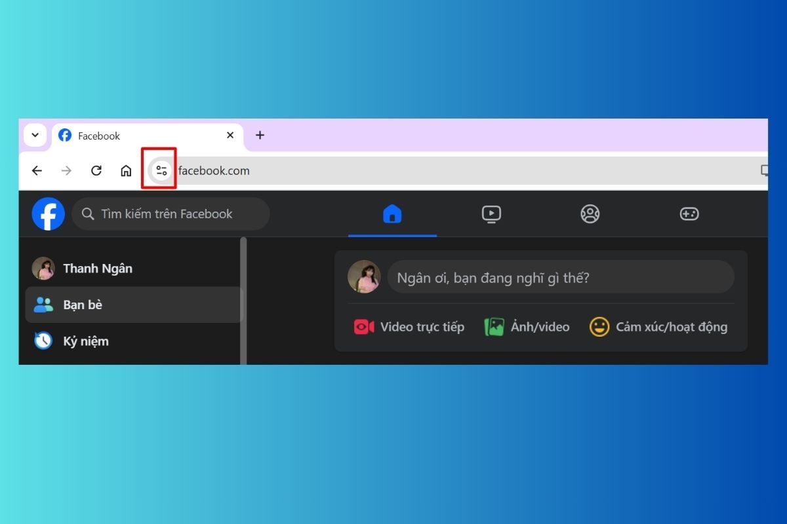Screen dimensions: 787x524
Task: Reload the page with the refresh icon
Action: (x=96, y=171)
